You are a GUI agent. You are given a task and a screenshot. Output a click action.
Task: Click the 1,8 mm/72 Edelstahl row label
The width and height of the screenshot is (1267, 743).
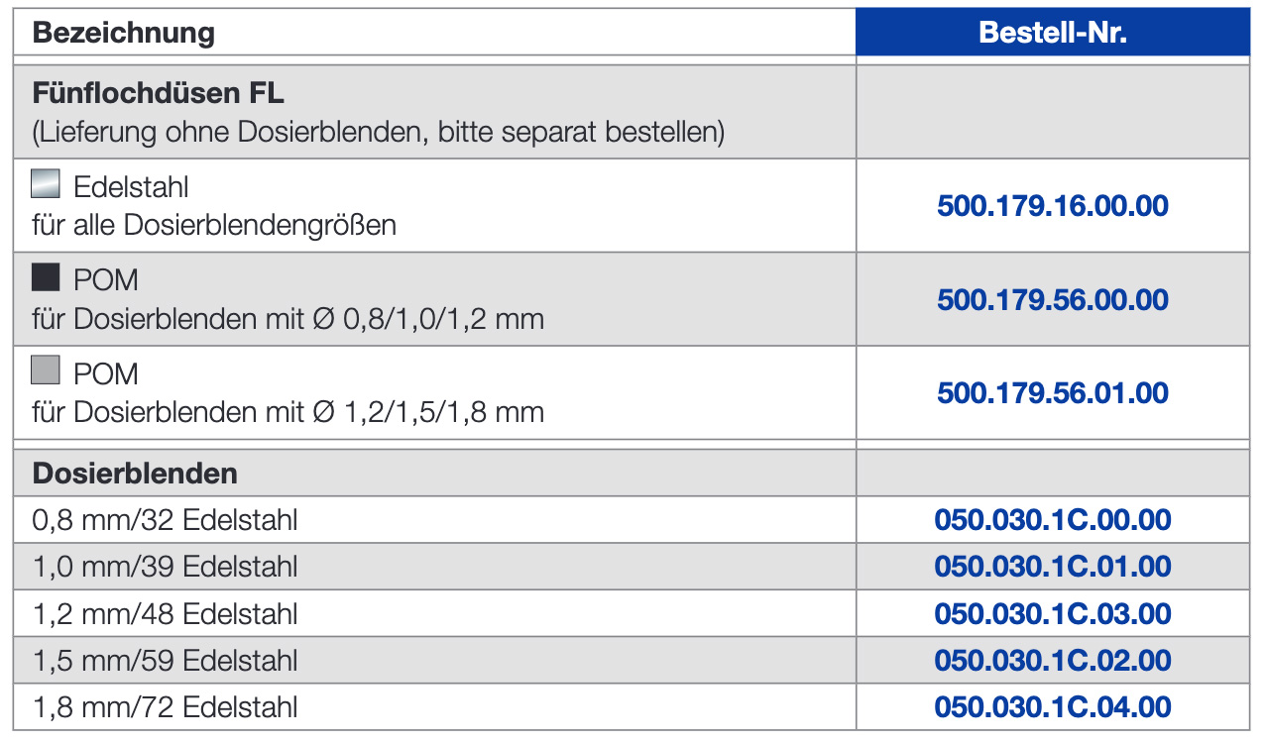(165, 707)
